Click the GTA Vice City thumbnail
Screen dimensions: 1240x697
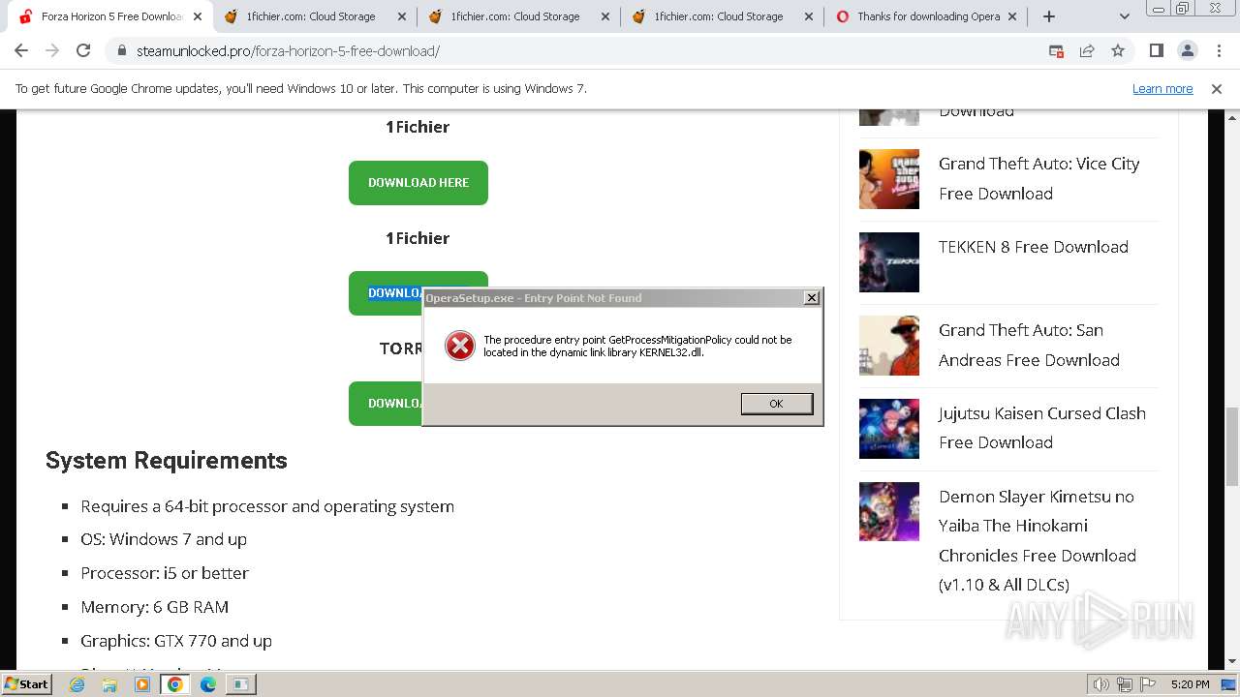tap(889, 179)
